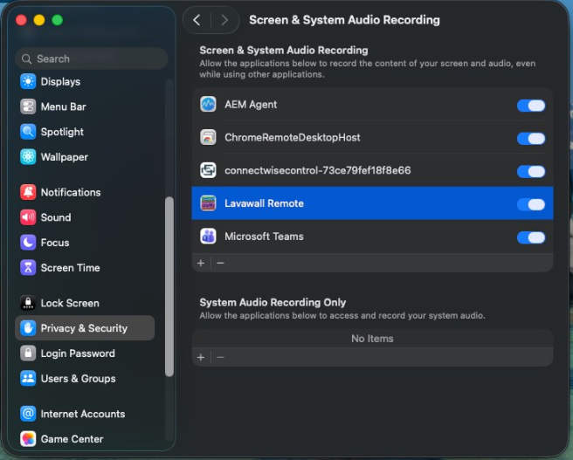573x460 pixels.
Task: Click the Lavawall Remote app icon
Action: point(208,203)
